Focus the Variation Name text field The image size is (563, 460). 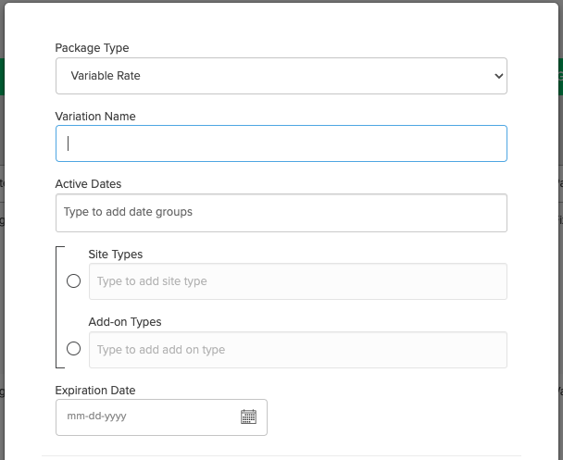pyautogui.click(x=281, y=143)
